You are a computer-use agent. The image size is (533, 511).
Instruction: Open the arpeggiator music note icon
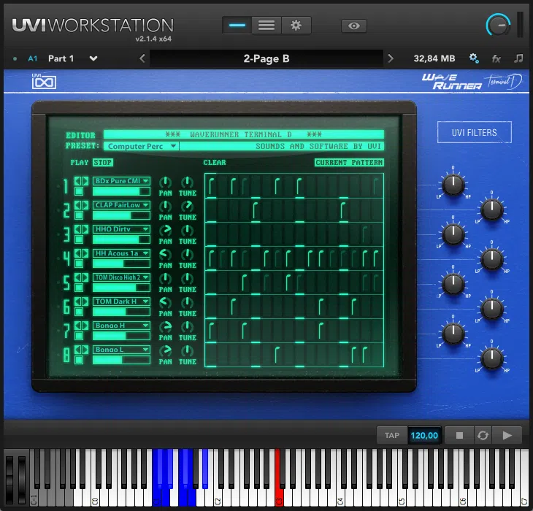[518, 58]
